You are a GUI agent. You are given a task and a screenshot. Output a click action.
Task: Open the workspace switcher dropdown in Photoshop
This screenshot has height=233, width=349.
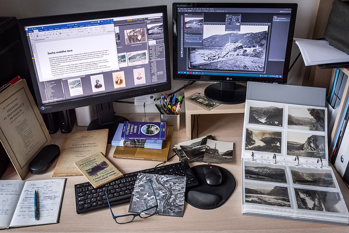pos(284,12)
